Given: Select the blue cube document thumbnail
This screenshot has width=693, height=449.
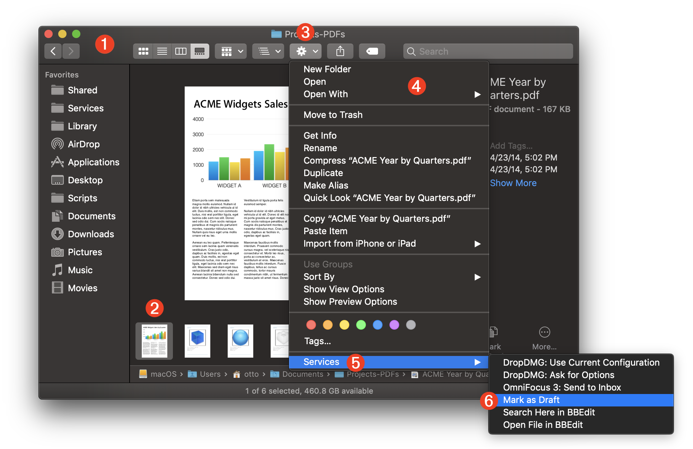Looking at the screenshot, I should [x=197, y=341].
